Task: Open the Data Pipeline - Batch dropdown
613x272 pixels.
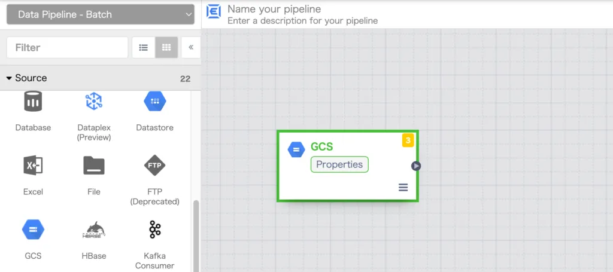Action: click(101, 14)
